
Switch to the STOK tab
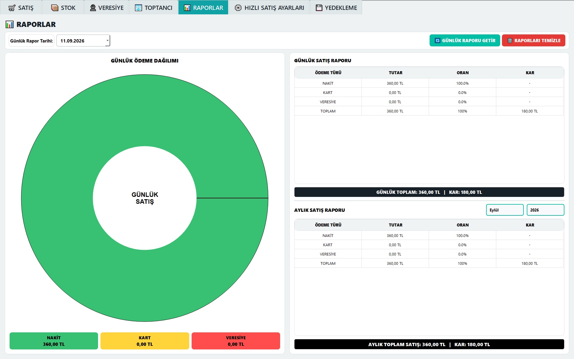click(x=63, y=7)
